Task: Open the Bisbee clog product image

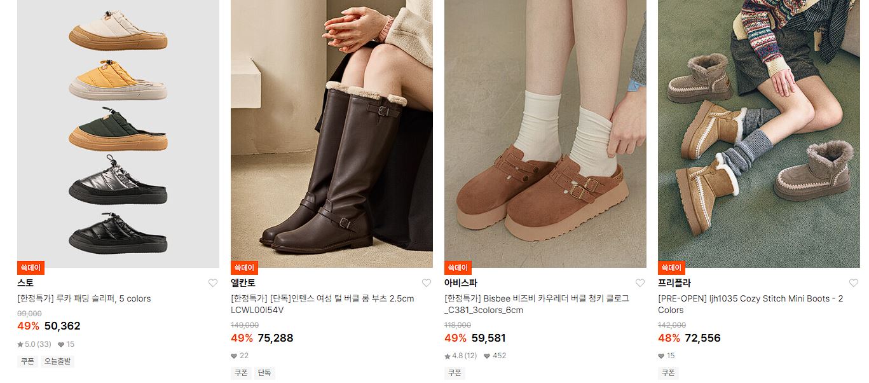Action: coord(545,134)
